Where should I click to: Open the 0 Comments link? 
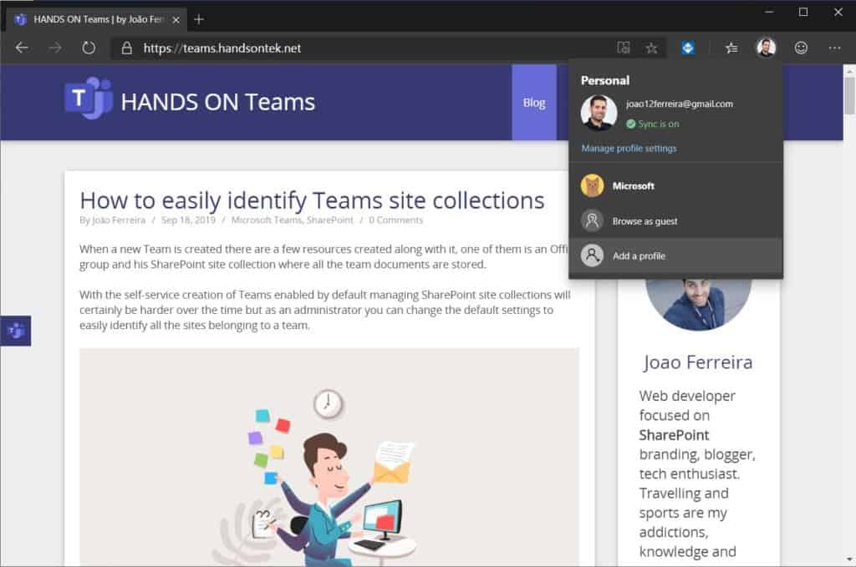click(395, 220)
